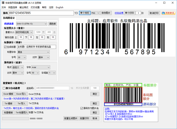Expand the 像素大小 按打印纸比例 dropdown
This screenshot has width=177, height=129.
(24, 32)
